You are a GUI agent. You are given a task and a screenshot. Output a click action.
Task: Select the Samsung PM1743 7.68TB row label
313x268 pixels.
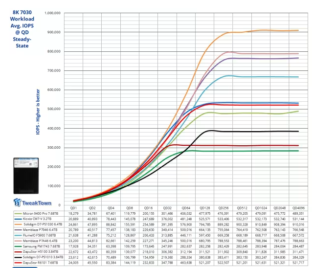(x=41, y=246)
